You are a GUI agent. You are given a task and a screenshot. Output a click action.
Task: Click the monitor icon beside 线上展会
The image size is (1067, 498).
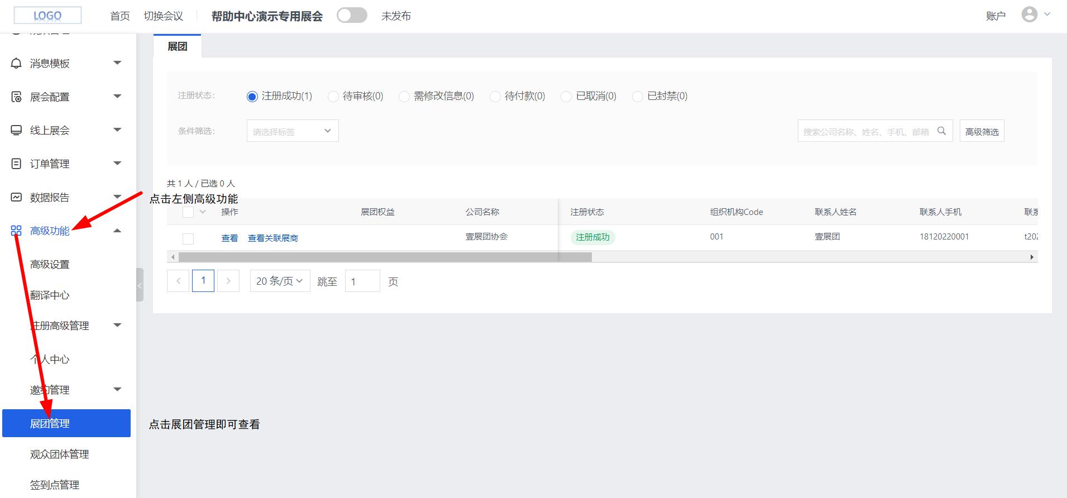pyautogui.click(x=17, y=130)
